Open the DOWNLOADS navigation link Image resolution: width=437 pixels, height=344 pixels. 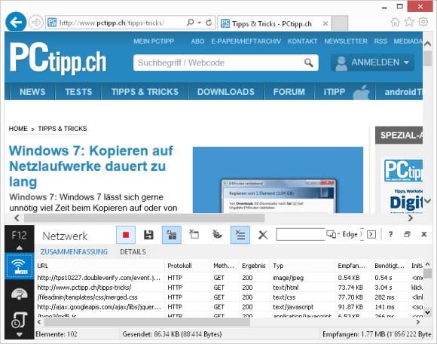click(x=226, y=92)
